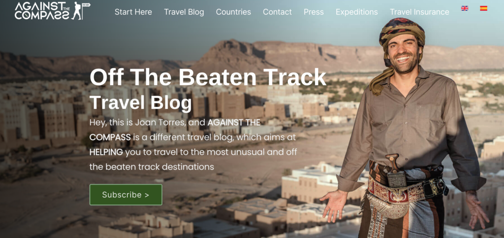The image size is (504, 238).
Task: Select Contact in the navigation bar
Action: pos(277,12)
